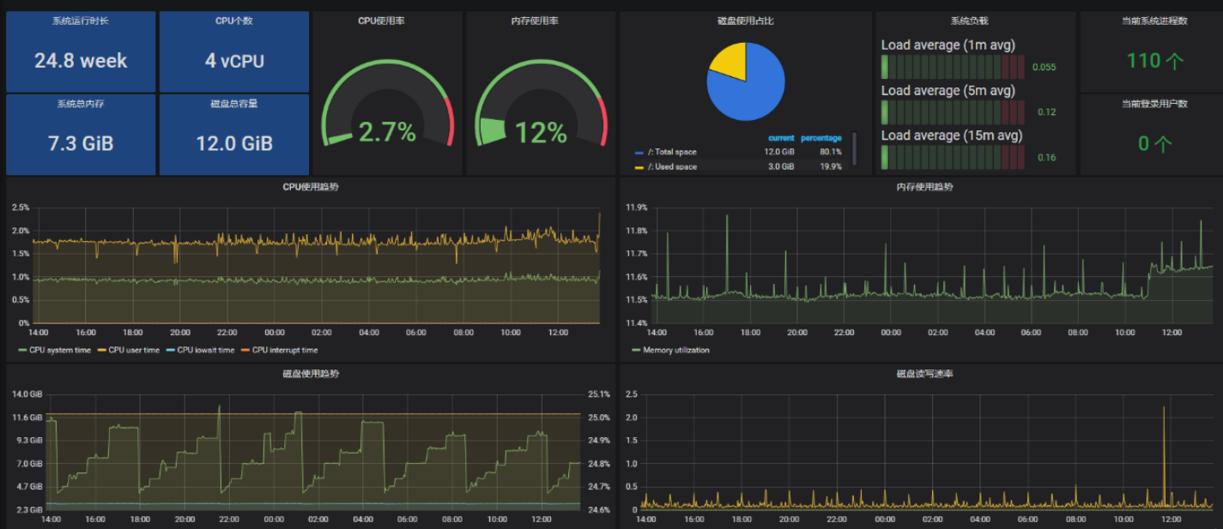Toggle the Memory utilization legend series

pos(670,350)
